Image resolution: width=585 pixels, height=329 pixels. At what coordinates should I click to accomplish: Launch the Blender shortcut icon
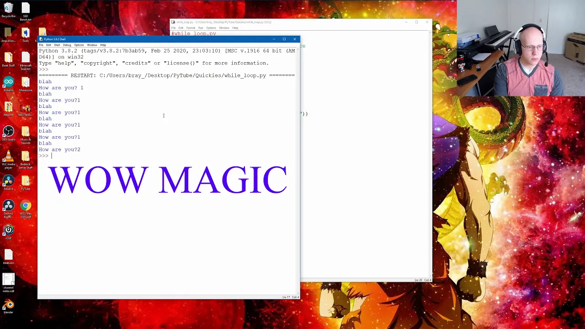[8, 306]
